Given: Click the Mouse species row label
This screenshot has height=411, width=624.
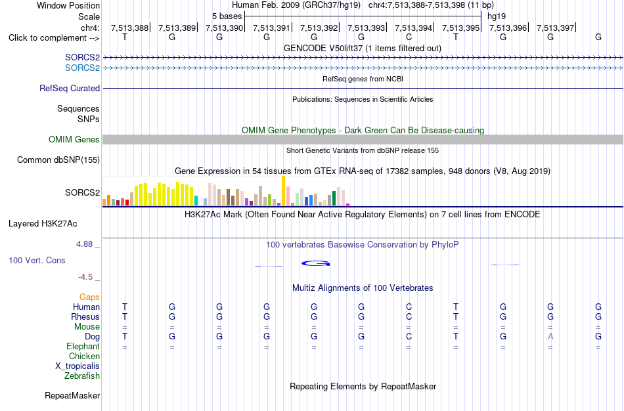Looking at the screenshot, I should (x=87, y=327).
